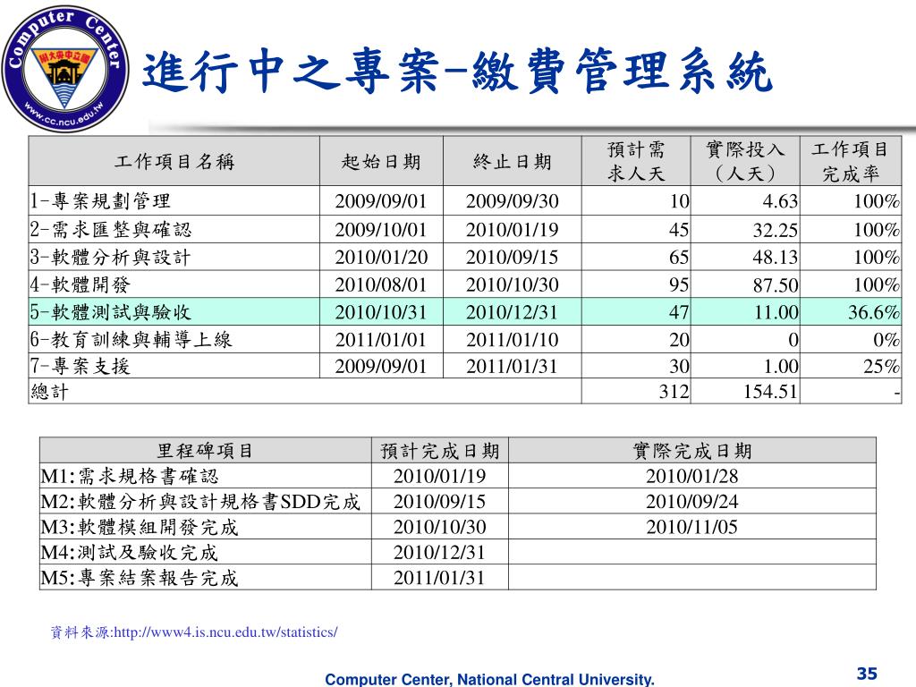Viewport: 916px width, 687px height.
Task: Click the 終止日期 column header
Action: (x=513, y=161)
